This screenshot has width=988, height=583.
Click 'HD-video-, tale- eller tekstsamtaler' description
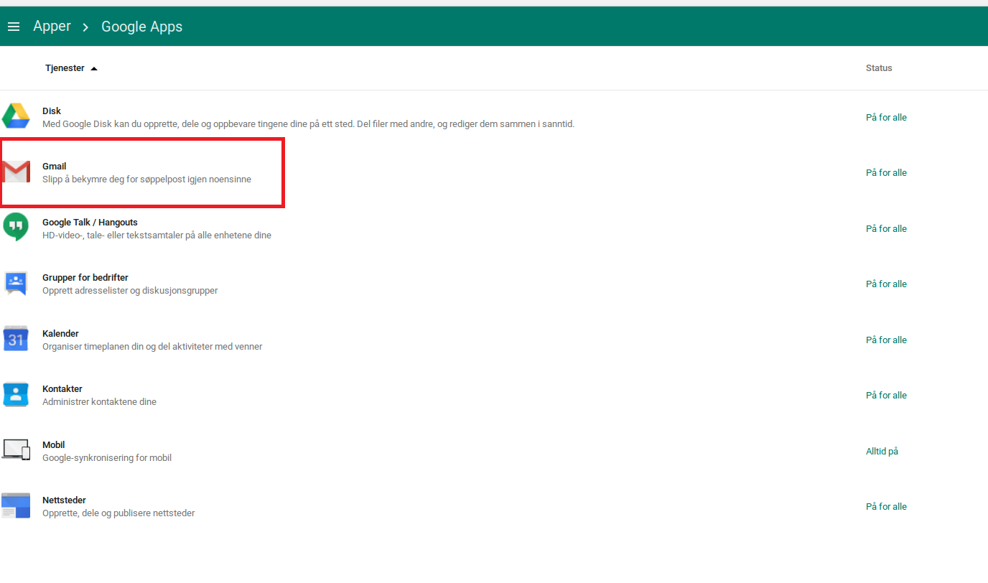pos(157,235)
